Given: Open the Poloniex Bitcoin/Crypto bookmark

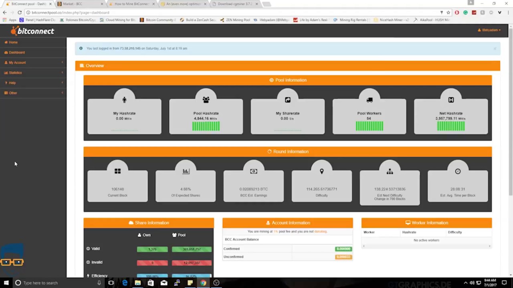Looking at the screenshot, I should pyautogui.click(x=78, y=20).
